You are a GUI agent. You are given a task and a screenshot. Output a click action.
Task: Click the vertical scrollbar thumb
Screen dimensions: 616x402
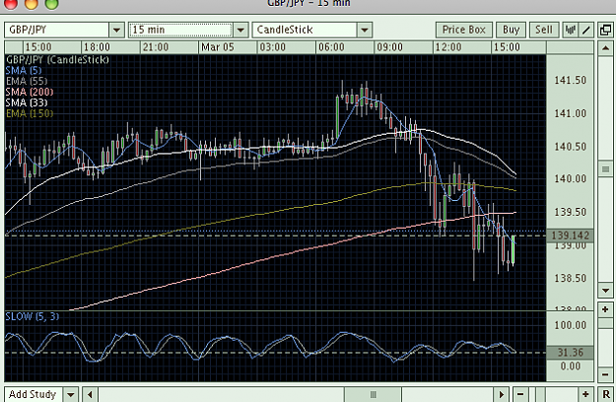coord(605,169)
